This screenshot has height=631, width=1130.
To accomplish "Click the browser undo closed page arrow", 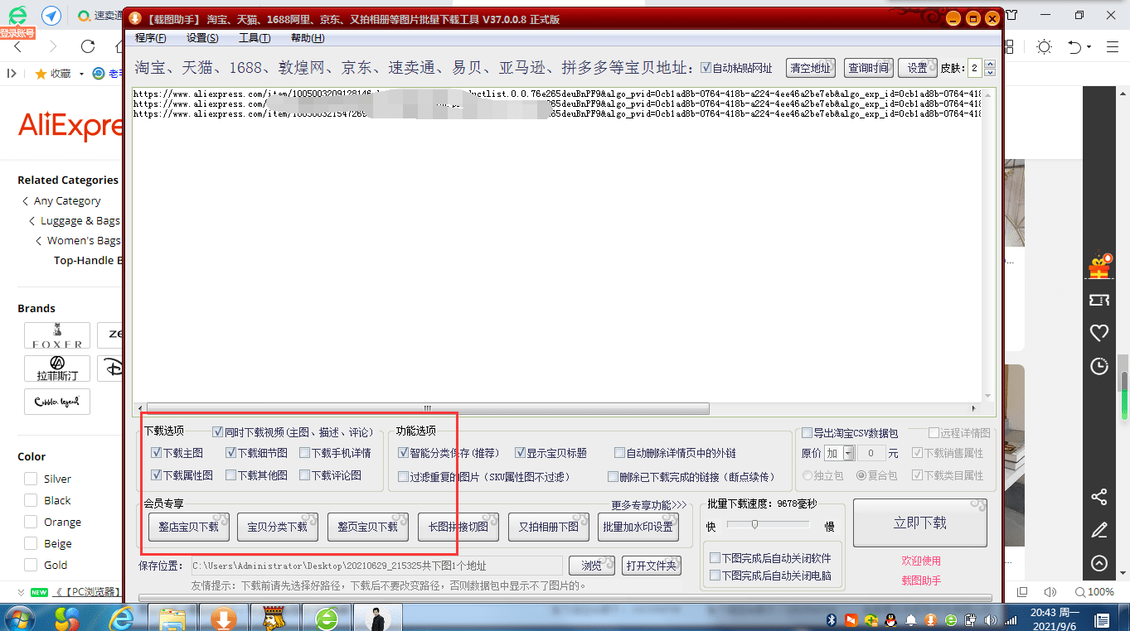I will (x=1074, y=47).
